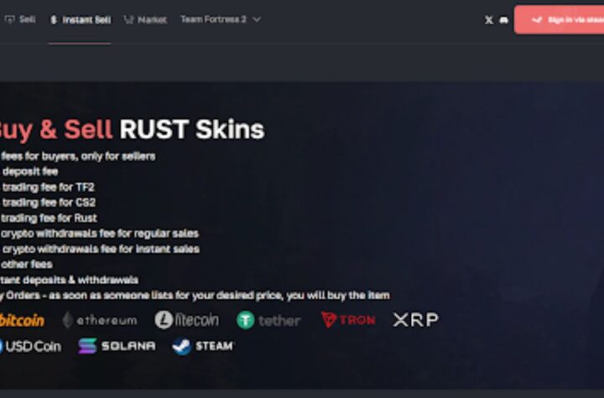Click the Tether logo
The height and width of the screenshot is (398, 604).
(x=269, y=320)
